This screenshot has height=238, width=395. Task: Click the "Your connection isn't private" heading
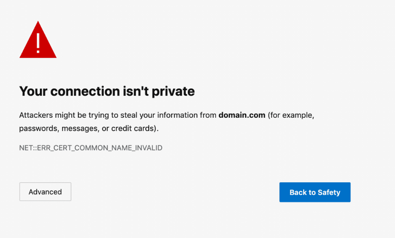click(x=107, y=91)
